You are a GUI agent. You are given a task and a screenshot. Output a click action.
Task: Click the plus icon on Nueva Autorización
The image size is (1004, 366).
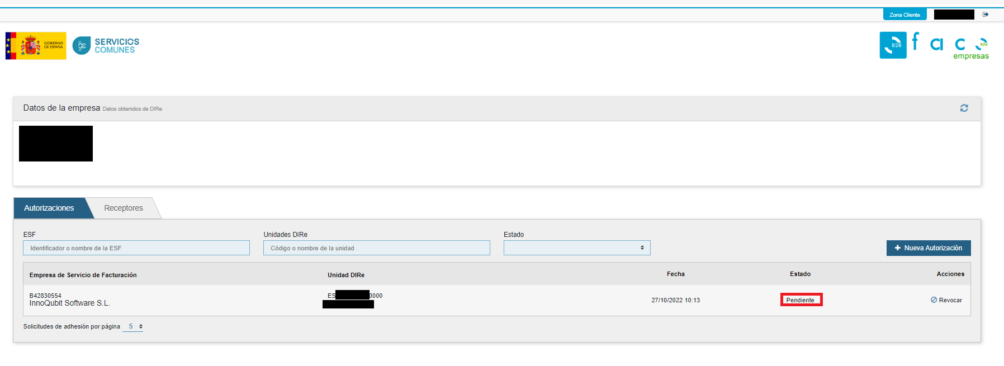898,248
